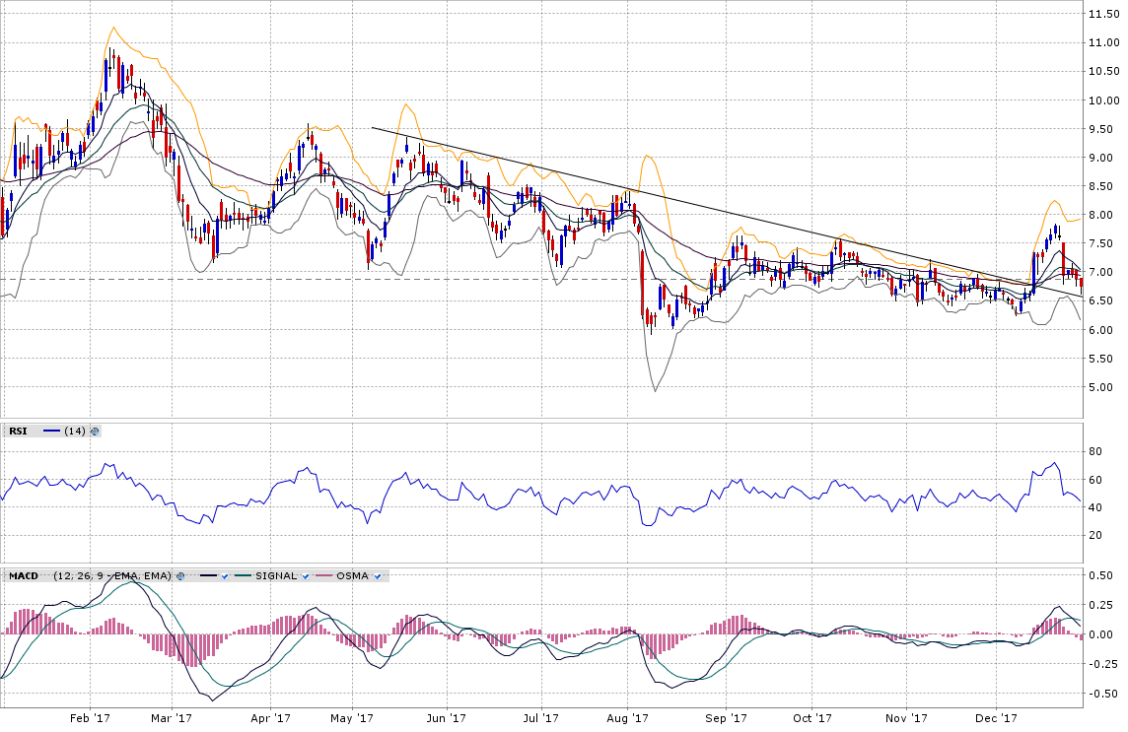Viewport: 1128px width, 732px height.
Task: Toggle the SIGNAL line checkbox
Action: (x=306, y=575)
